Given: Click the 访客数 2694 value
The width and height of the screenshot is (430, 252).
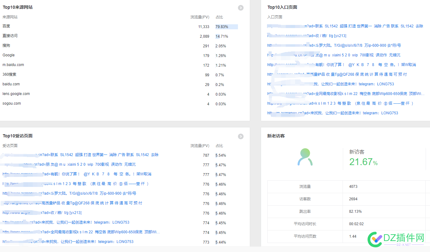Looking at the screenshot, I should click(x=353, y=199).
